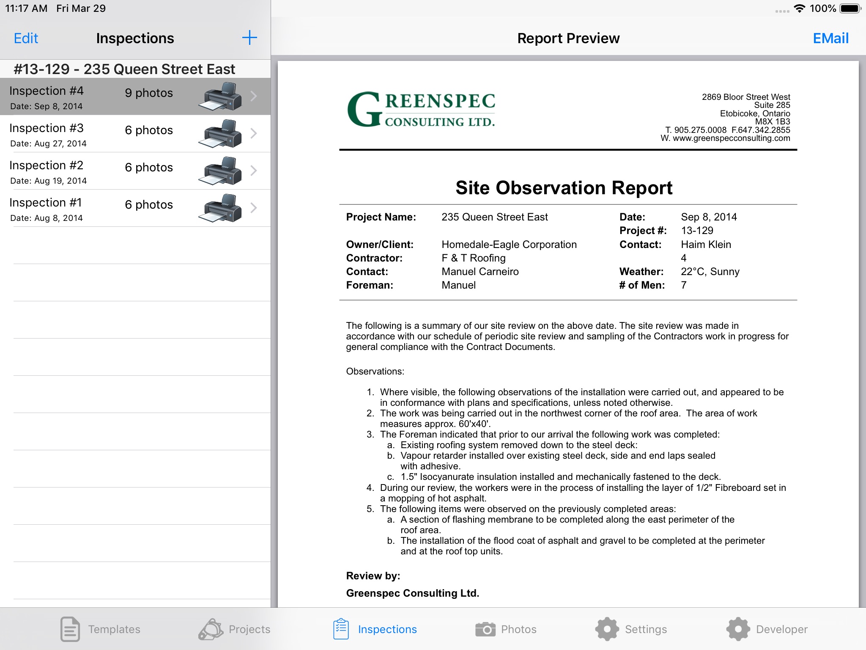The image size is (866, 650).
Task: Tap EMail to send report
Action: click(x=830, y=38)
